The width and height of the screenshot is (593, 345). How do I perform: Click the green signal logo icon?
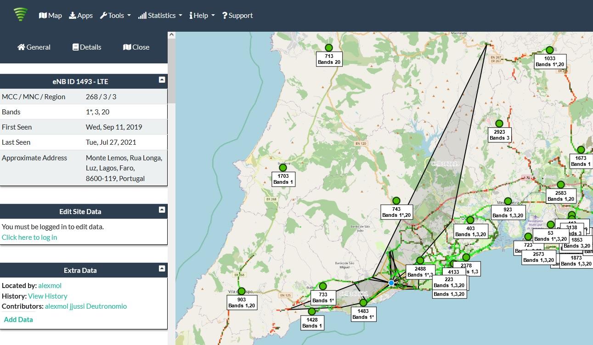tap(20, 15)
